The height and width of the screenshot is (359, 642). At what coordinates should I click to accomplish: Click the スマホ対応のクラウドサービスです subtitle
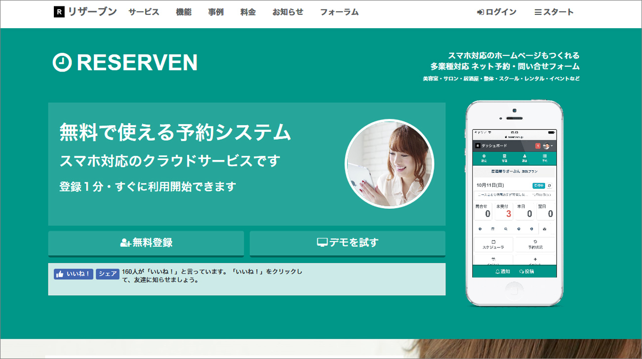(x=170, y=161)
